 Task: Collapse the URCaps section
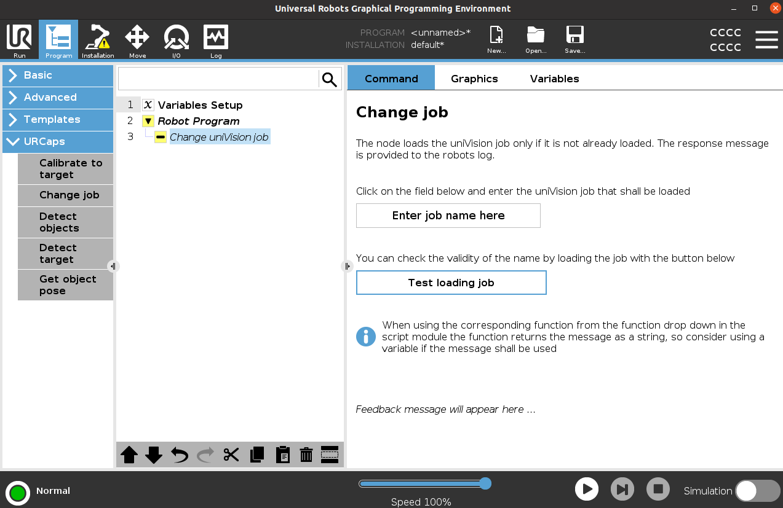point(58,141)
